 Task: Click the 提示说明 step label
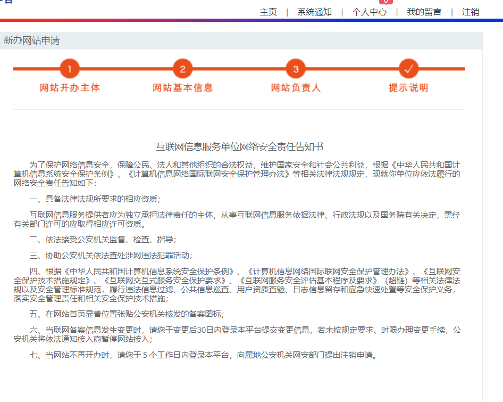pos(408,88)
